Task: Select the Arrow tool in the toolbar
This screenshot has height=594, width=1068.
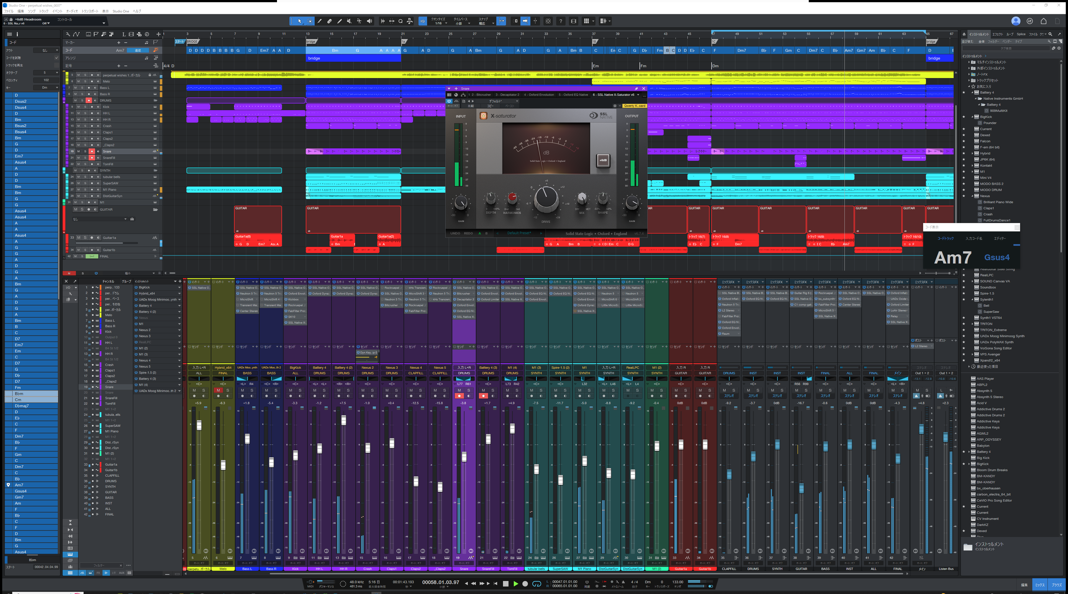Action: click(299, 21)
